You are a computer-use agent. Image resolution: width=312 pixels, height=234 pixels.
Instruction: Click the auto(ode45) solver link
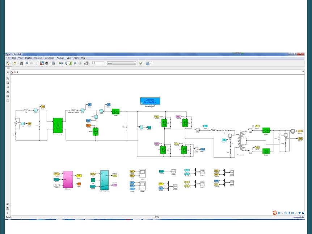298,217
